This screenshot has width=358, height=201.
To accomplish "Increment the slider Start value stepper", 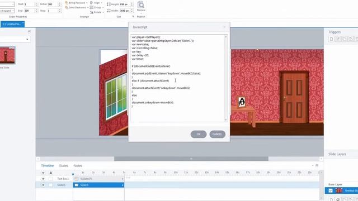I will 36,3.
